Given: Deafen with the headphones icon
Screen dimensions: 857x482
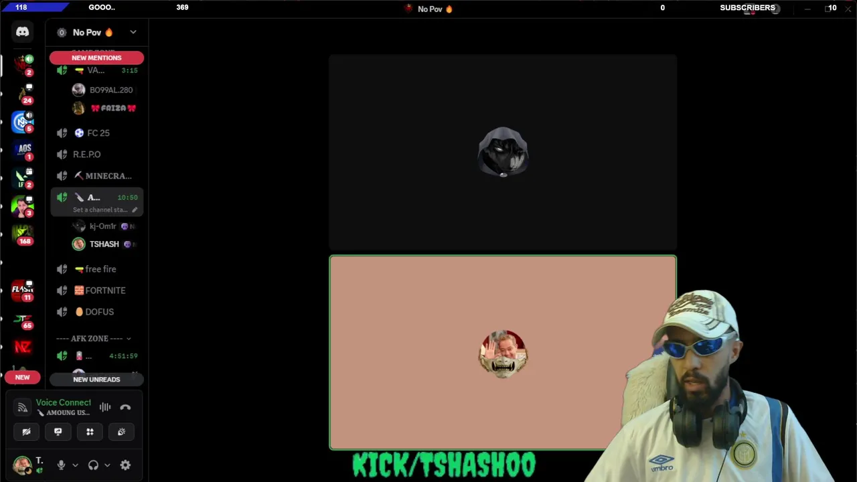Looking at the screenshot, I should [x=93, y=465].
